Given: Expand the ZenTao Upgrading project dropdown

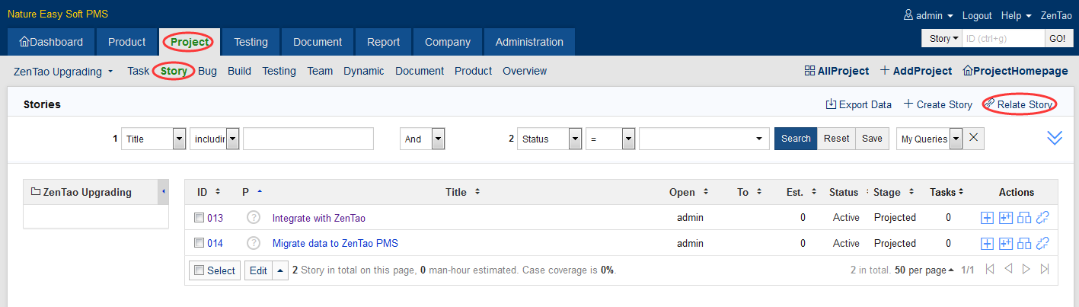Looking at the screenshot, I should tap(63, 72).
